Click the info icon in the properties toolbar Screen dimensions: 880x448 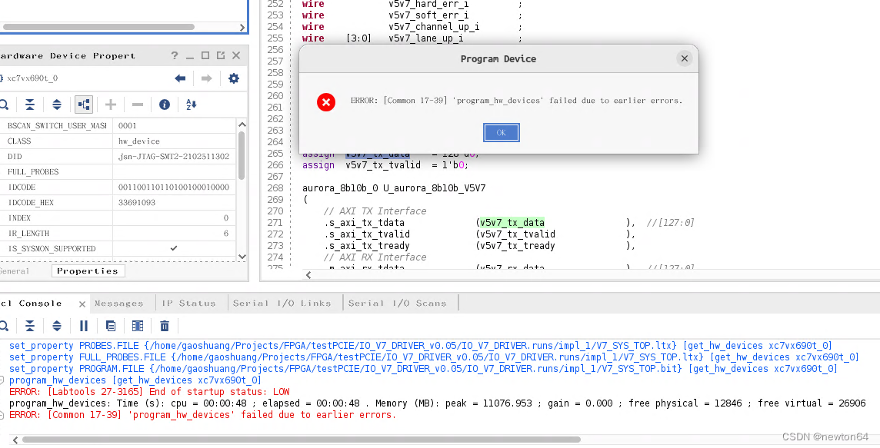click(x=164, y=105)
